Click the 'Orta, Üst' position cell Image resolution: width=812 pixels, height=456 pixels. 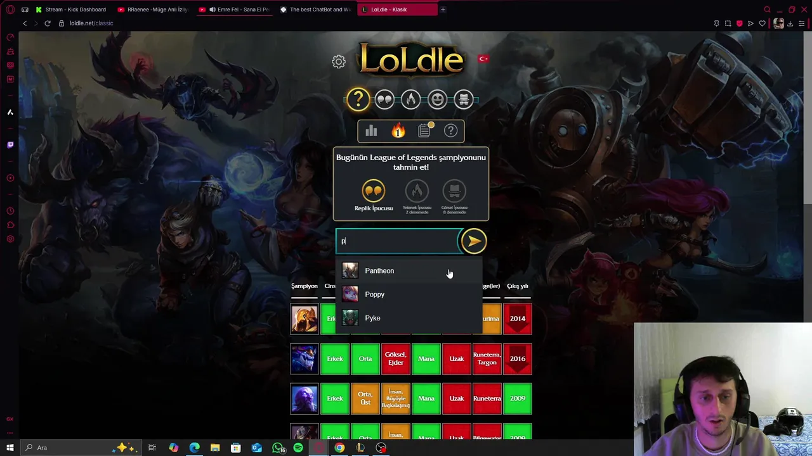(365, 398)
